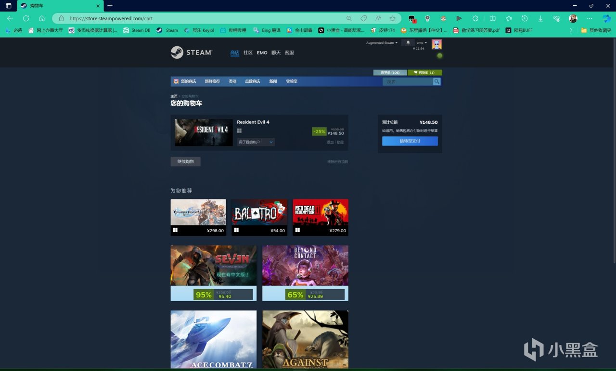Image resolution: width=616 pixels, height=371 pixels.
Task: Open the wishlist button showing (106)
Action: click(390, 73)
